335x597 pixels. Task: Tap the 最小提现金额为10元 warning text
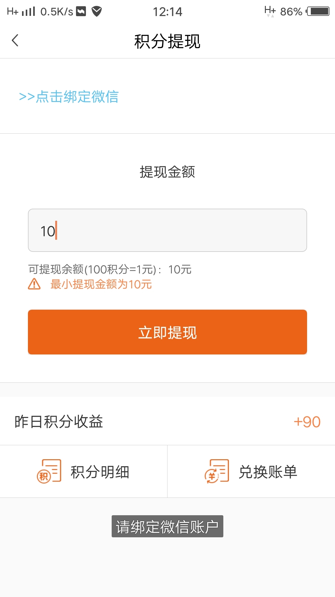pyautogui.click(x=101, y=284)
